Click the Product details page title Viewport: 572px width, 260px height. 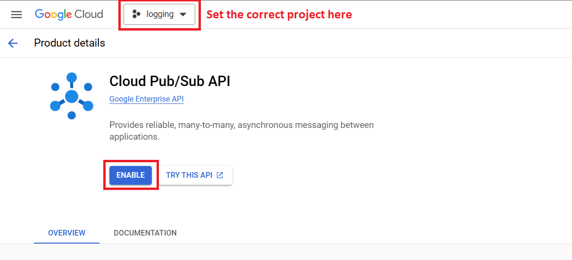(70, 43)
